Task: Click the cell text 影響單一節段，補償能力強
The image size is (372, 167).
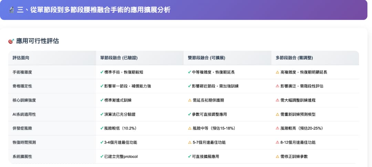Action: 128,86
